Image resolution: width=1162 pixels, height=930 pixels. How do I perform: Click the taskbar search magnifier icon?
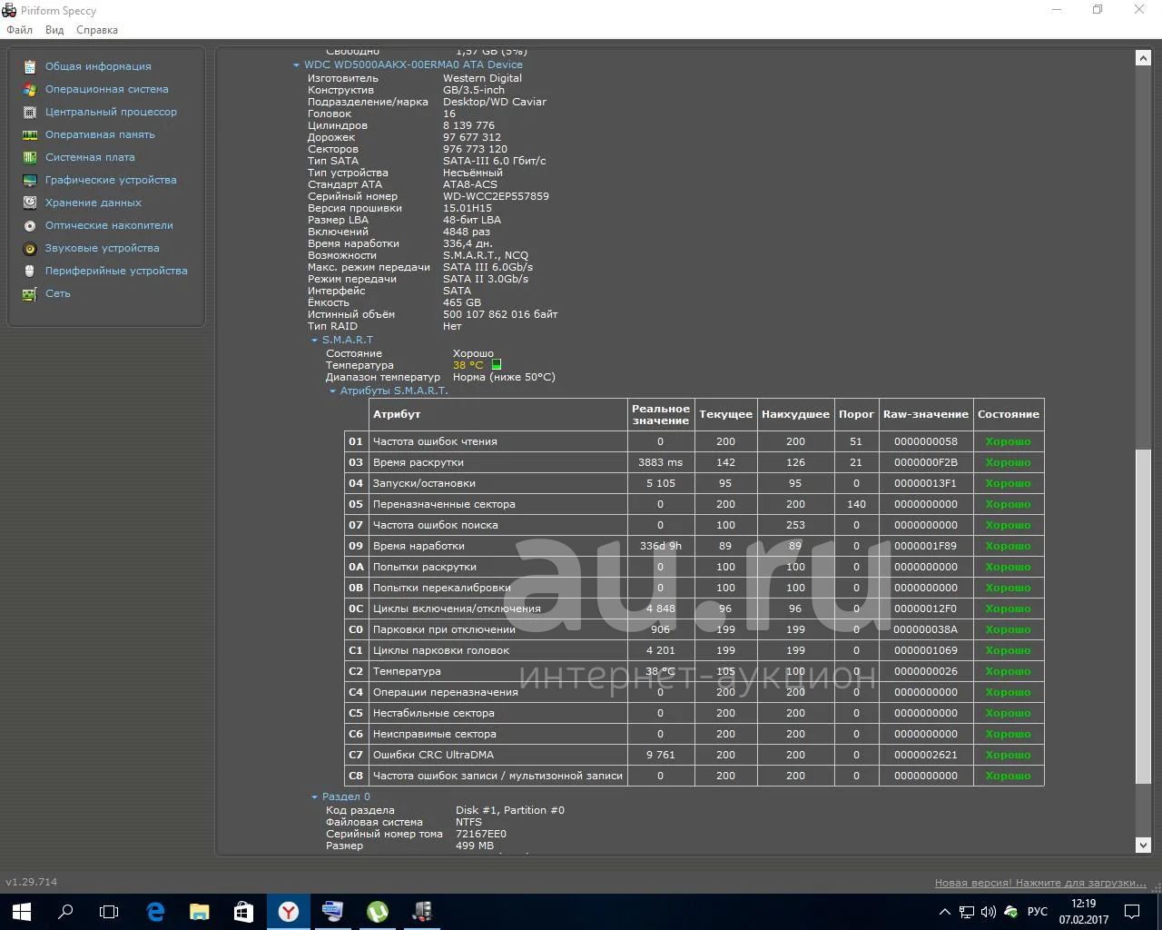click(x=65, y=912)
